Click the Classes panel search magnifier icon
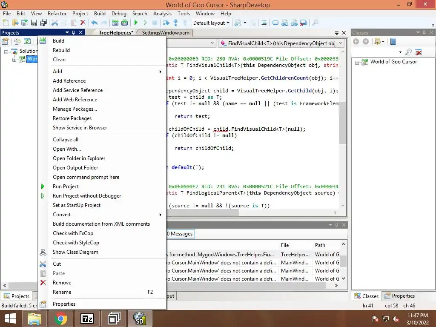 click(x=408, y=52)
